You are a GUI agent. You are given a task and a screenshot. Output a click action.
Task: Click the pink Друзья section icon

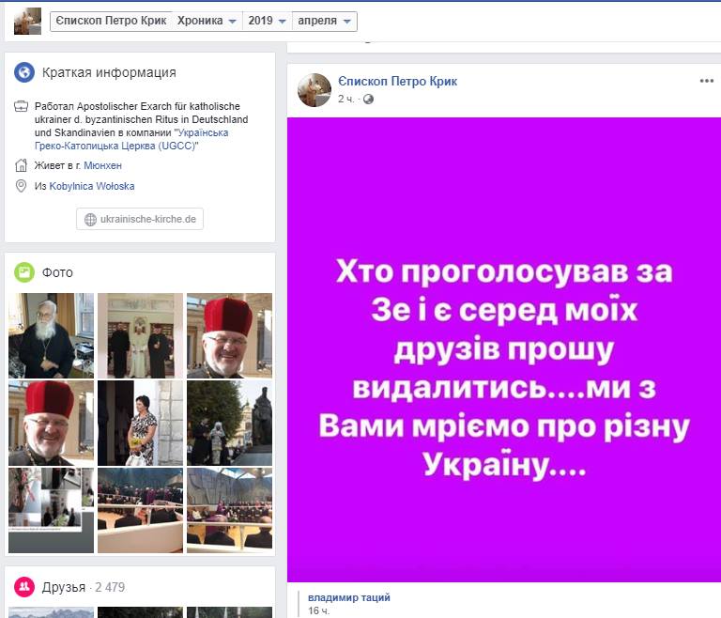(x=24, y=587)
